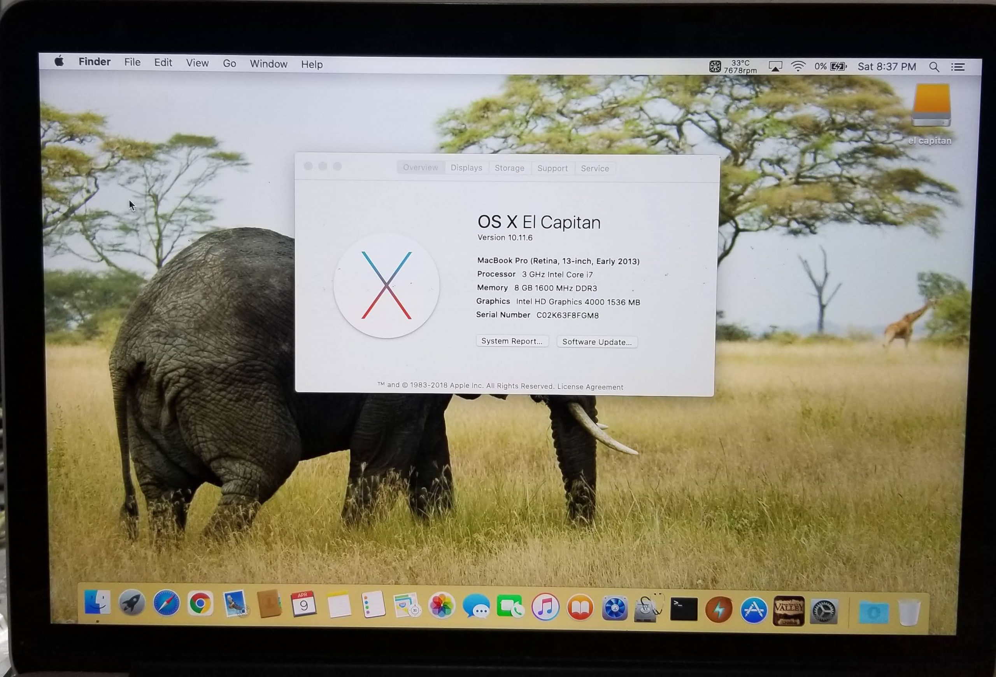Switch to the Displays tab
Viewport: 996px width, 677px height.
click(x=466, y=168)
